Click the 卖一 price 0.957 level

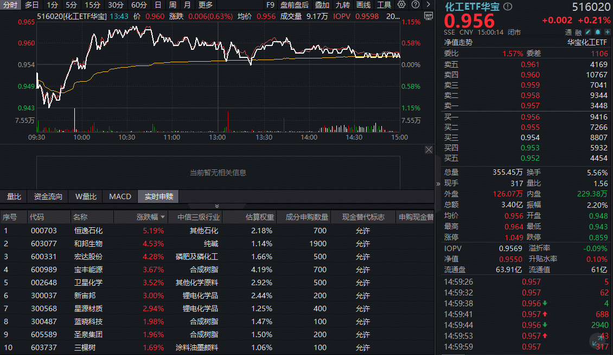click(529, 106)
